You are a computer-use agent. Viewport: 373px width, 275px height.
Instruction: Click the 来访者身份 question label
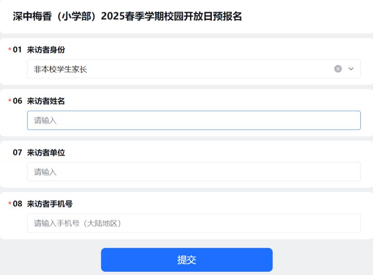coord(46,50)
